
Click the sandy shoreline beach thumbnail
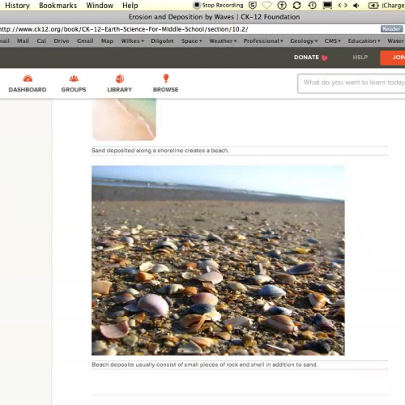124,119
